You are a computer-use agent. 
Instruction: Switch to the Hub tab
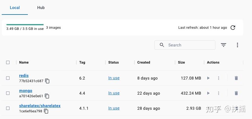(x=41, y=8)
